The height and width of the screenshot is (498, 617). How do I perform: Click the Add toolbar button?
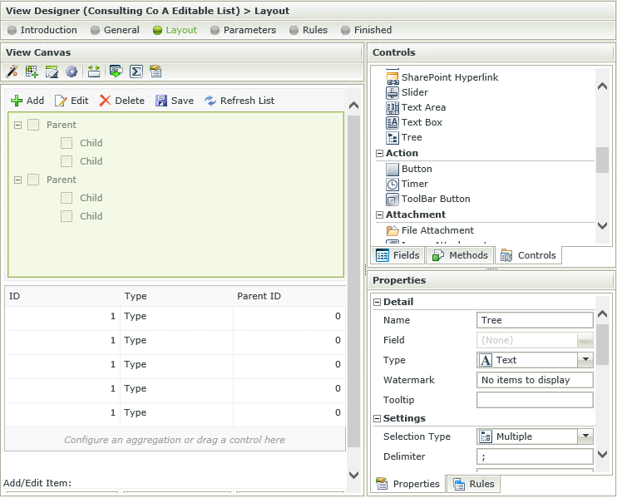[27, 101]
